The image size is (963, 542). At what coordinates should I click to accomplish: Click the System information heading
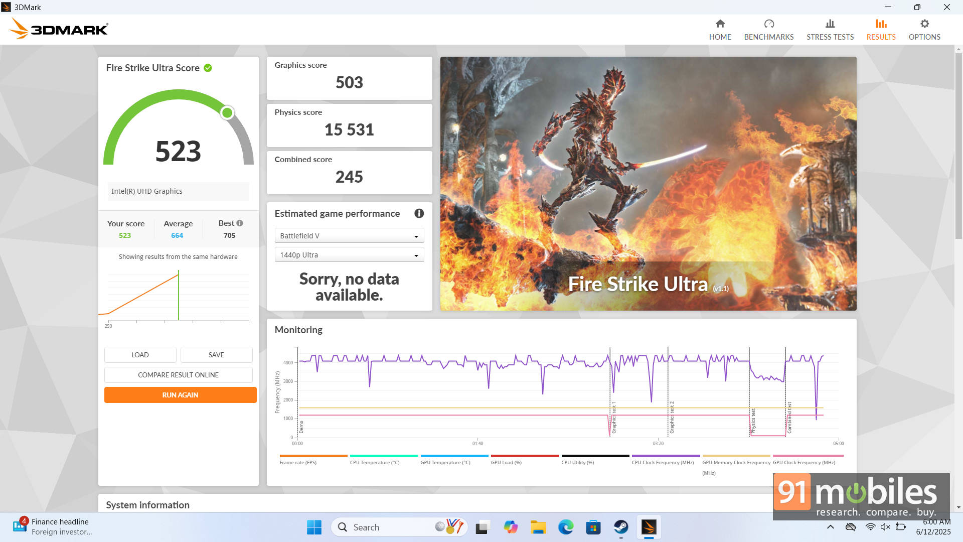pyautogui.click(x=147, y=505)
